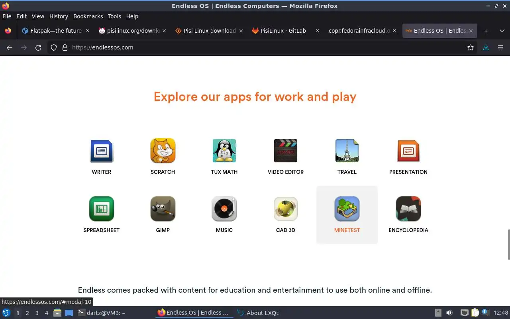The height and width of the screenshot is (319, 510).
Task: Open the Presentation app icon
Action: click(x=408, y=151)
